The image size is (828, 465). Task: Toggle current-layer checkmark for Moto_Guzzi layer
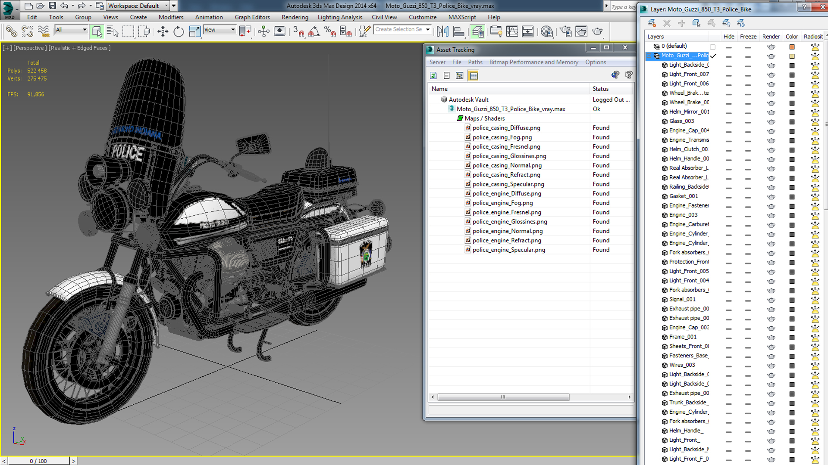click(x=713, y=56)
